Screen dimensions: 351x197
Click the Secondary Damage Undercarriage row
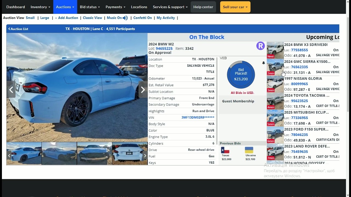(x=182, y=105)
